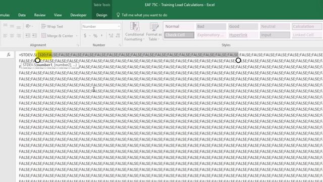323x182 pixels.
Task: Click the align right icon
Action: point(19,35)
